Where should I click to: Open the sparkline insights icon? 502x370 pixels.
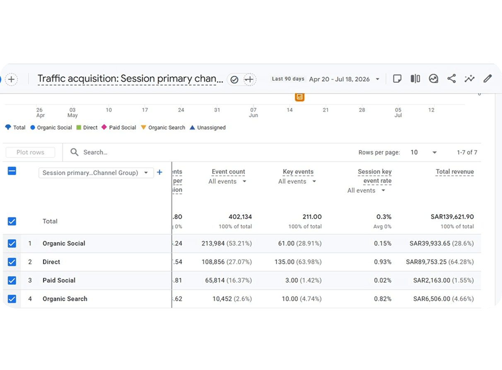point(469,79)
